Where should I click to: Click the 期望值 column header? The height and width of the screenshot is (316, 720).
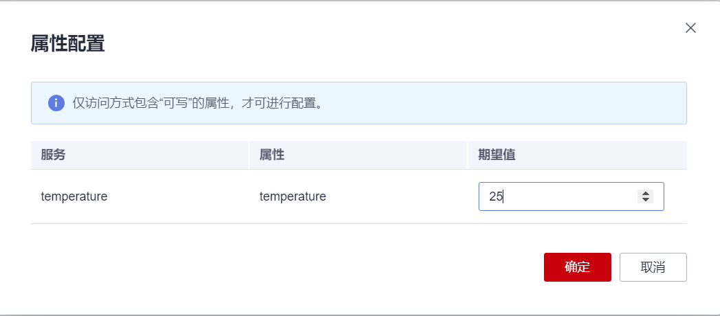coord(497,155)
